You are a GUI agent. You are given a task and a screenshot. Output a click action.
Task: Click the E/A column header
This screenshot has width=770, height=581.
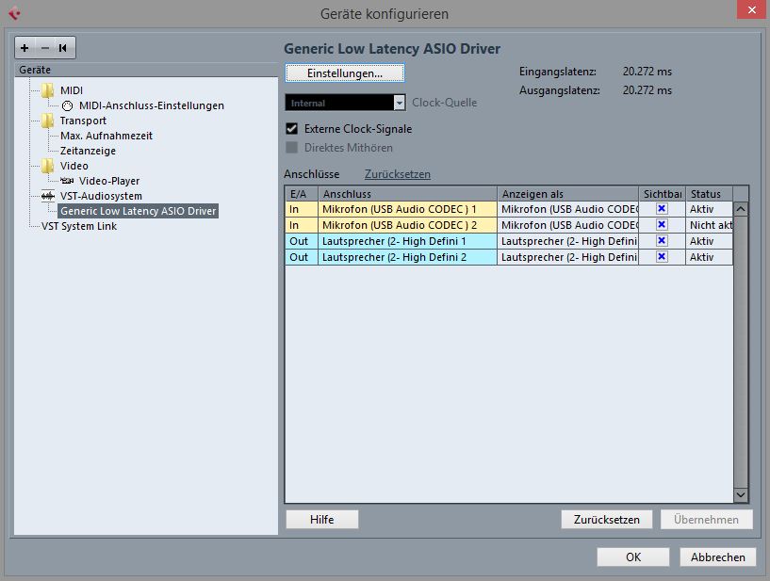click(x=302, y=194)
